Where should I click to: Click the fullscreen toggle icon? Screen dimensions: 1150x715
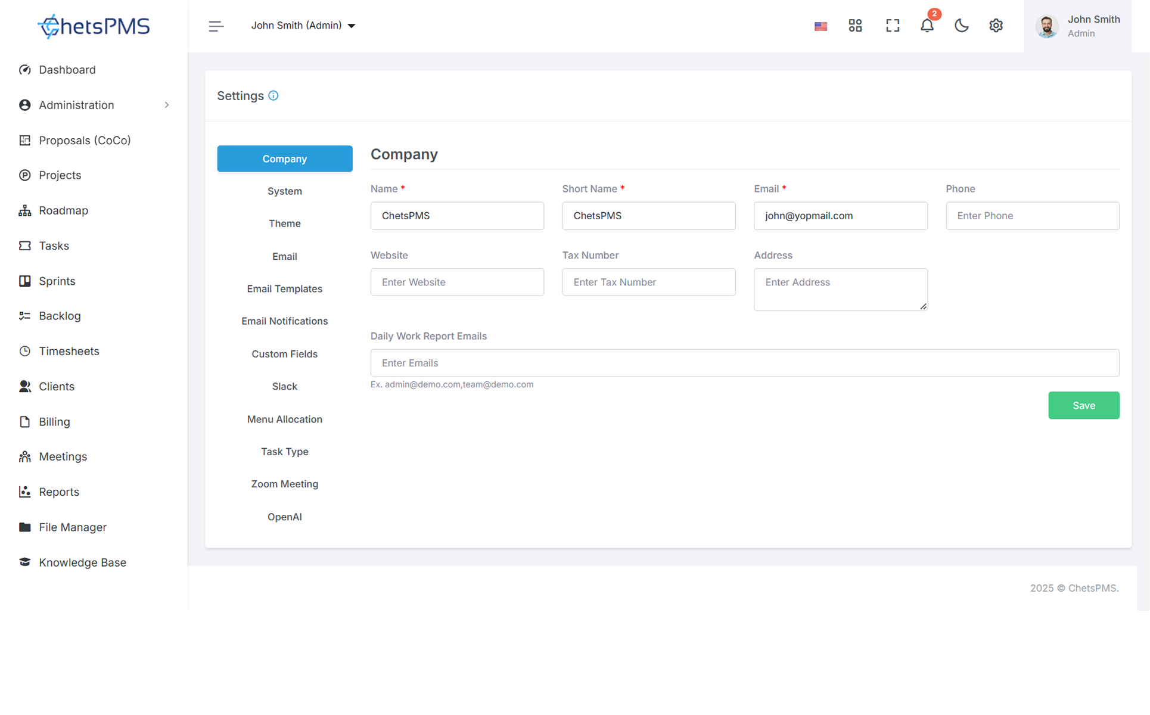pos(892,26)
